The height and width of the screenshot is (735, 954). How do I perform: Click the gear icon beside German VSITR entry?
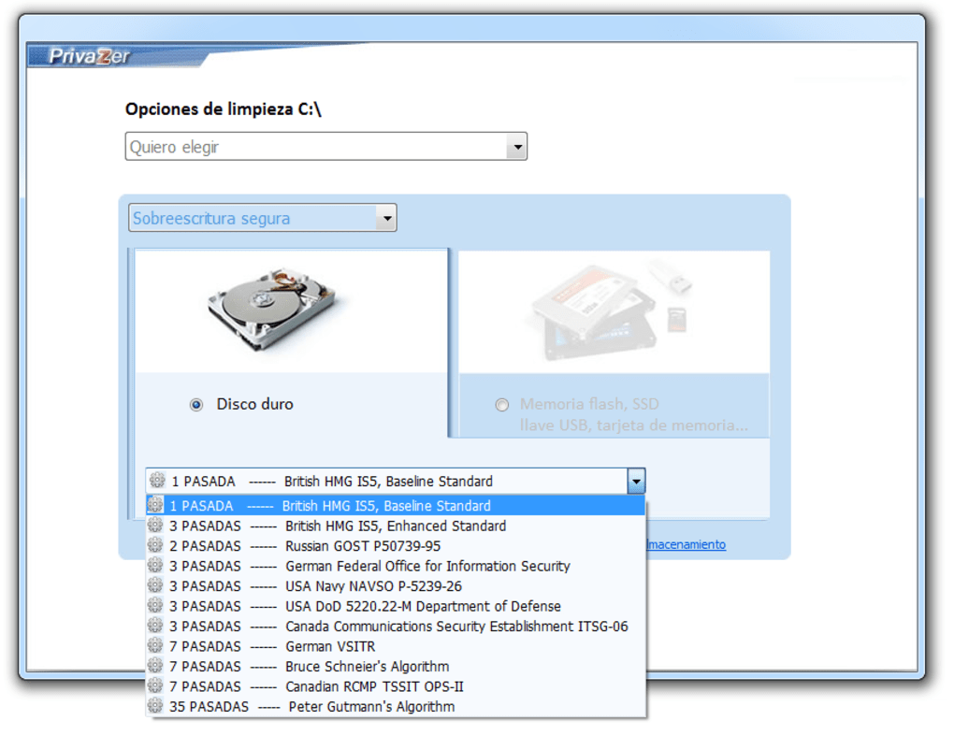point(154,646)
